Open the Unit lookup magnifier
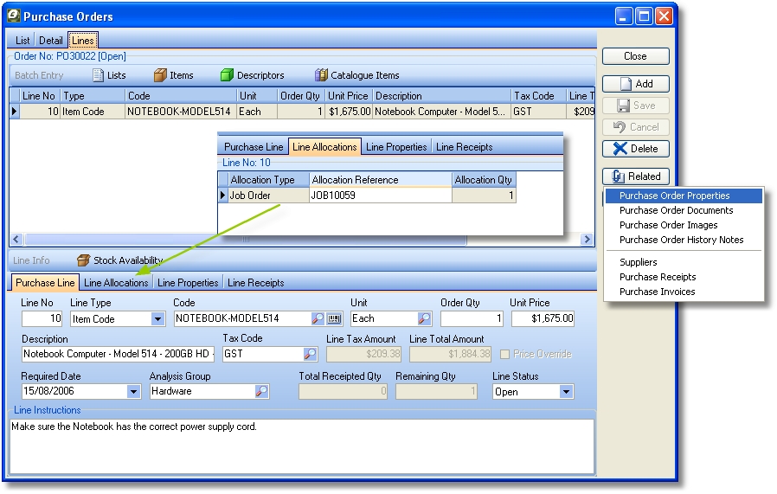 [424, 318]
